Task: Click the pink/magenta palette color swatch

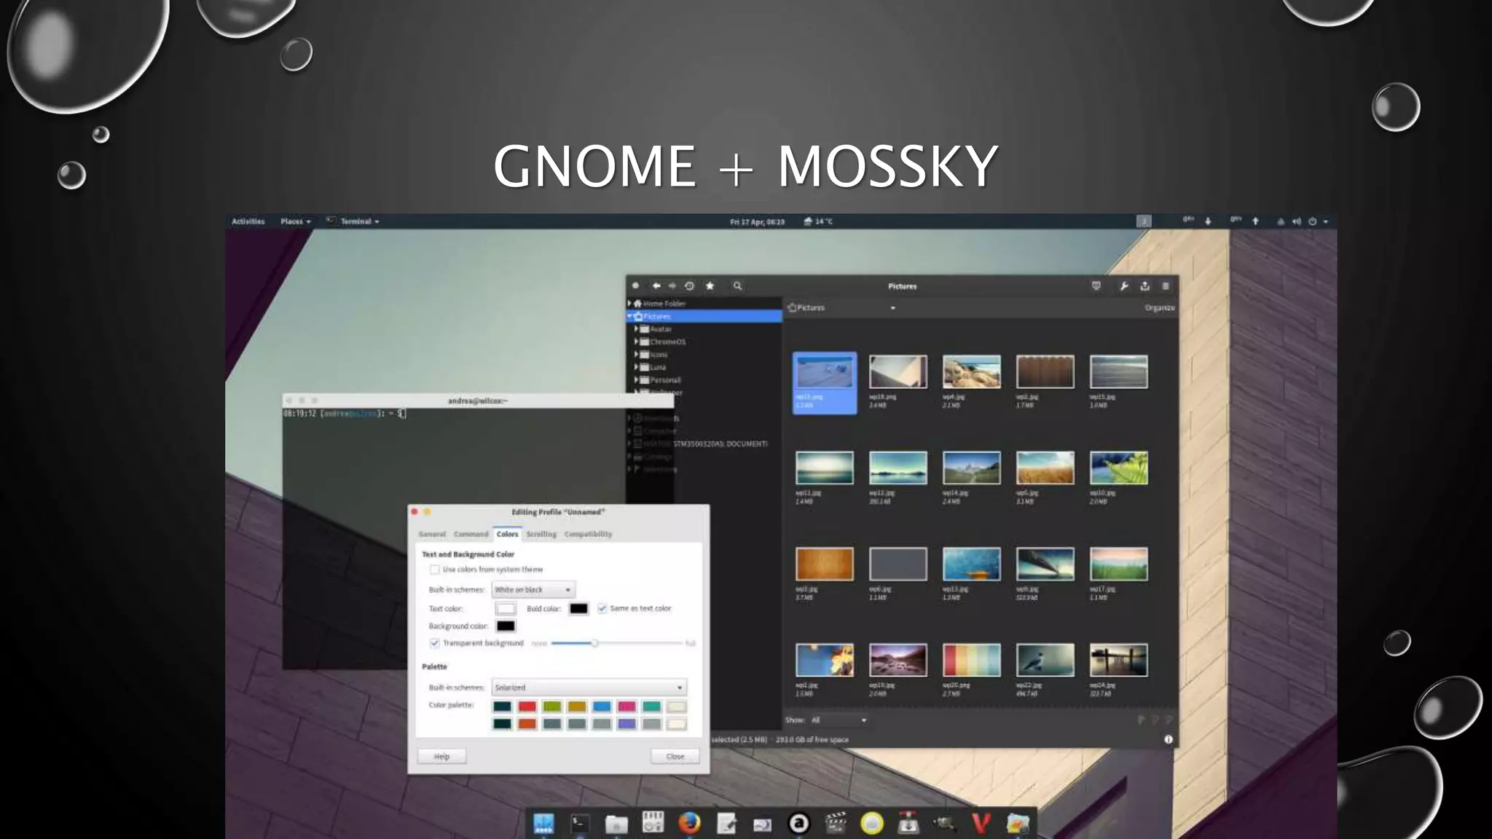Action: (627, 706)
